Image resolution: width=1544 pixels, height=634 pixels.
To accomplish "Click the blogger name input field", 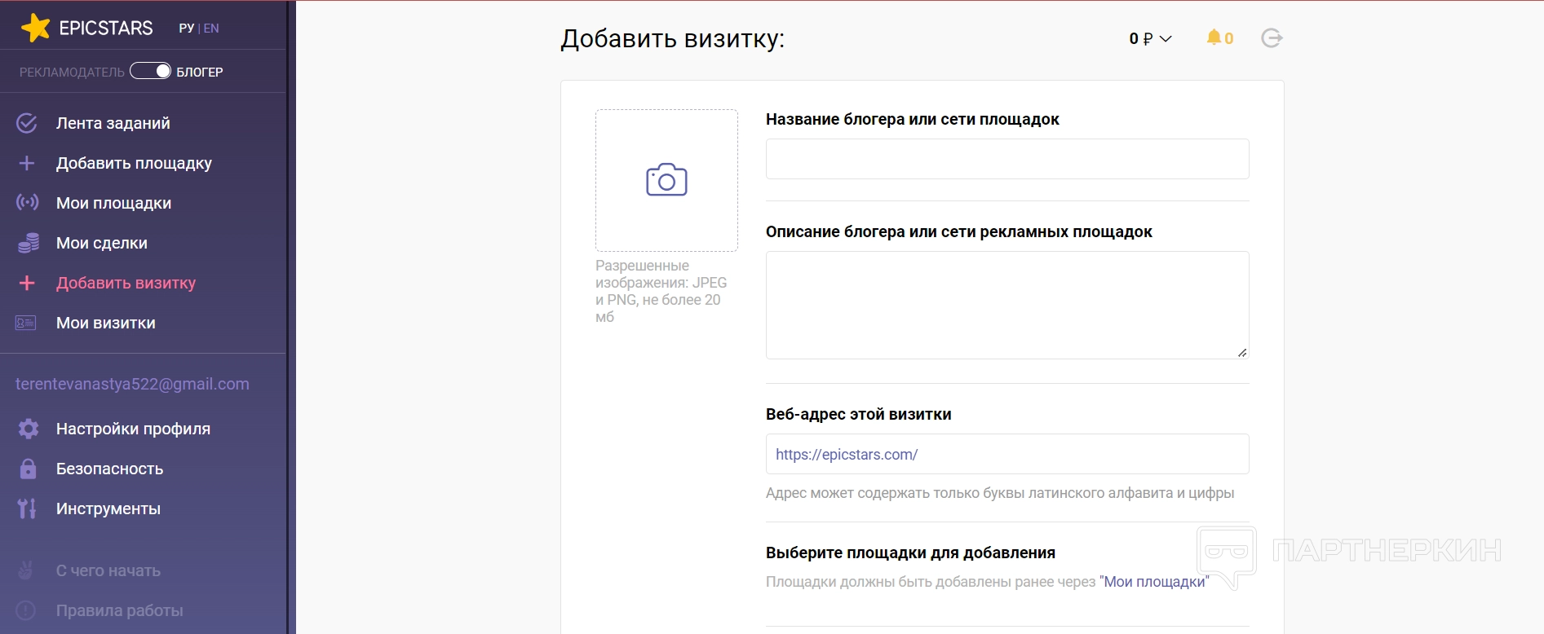I will pos(1007,159).
